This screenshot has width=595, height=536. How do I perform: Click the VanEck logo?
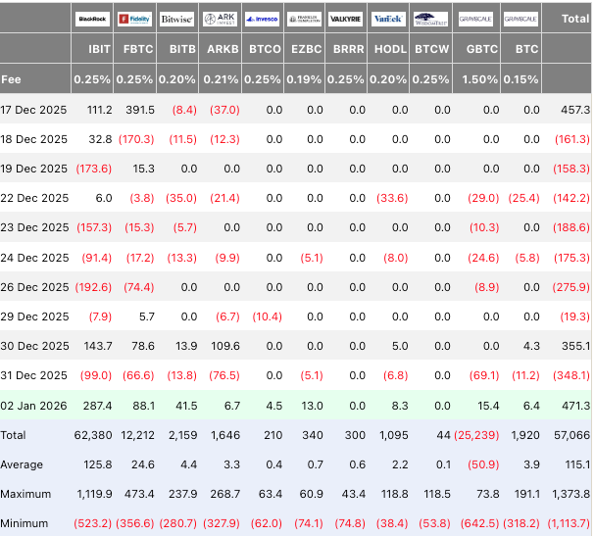388,19
